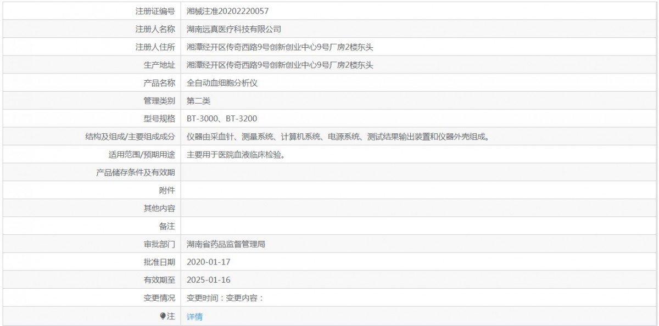
Task: Click model value BT-3000、BT-3200
Action: click(222, 119)
